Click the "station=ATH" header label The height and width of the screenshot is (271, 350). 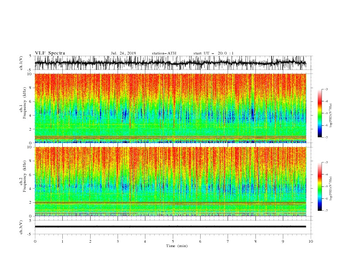pos(164,53)
